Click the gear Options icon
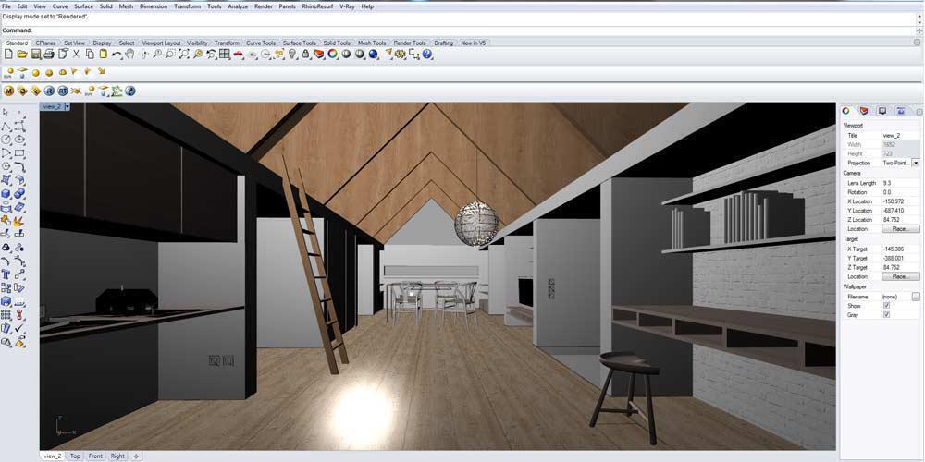 [x=400, y=54]
